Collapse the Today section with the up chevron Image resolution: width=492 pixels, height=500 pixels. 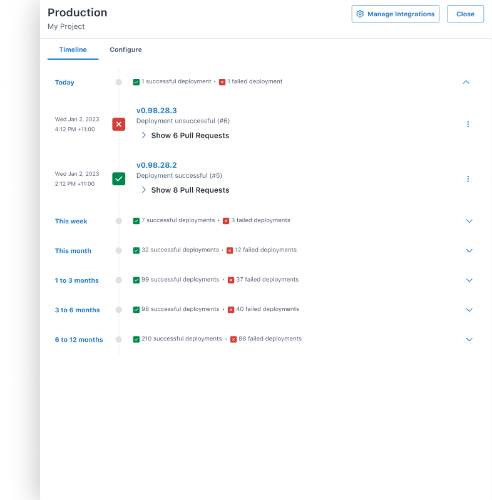click(x=466, y=82)
